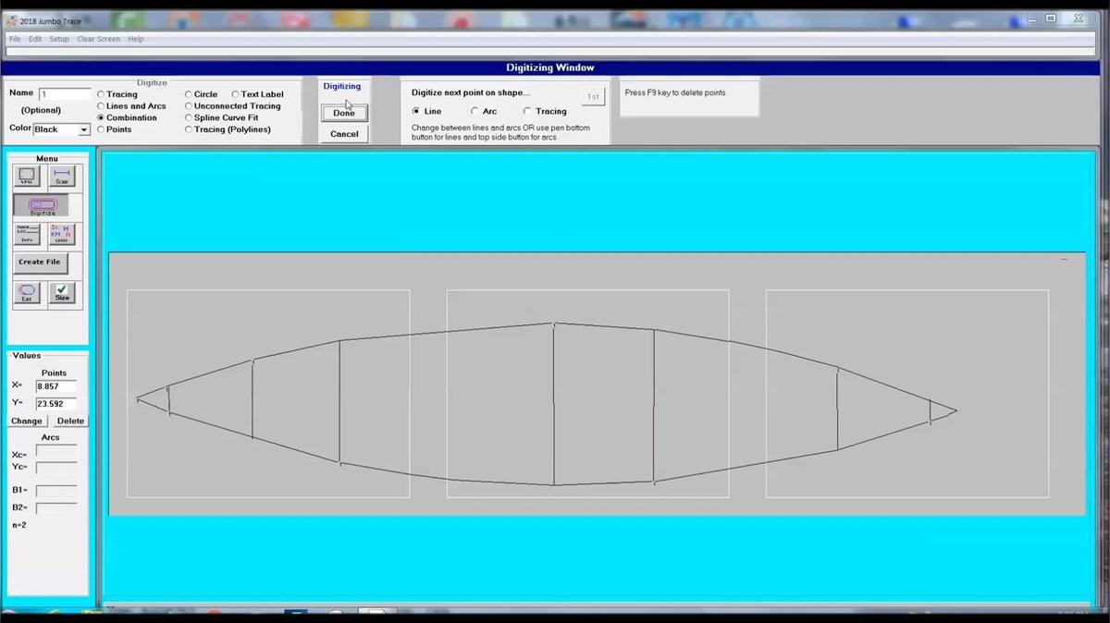
Task: Select the Circle digitize mode
Action: (201, 94)
